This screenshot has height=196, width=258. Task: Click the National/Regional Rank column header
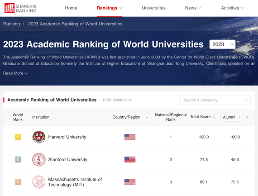pos(171,117)
